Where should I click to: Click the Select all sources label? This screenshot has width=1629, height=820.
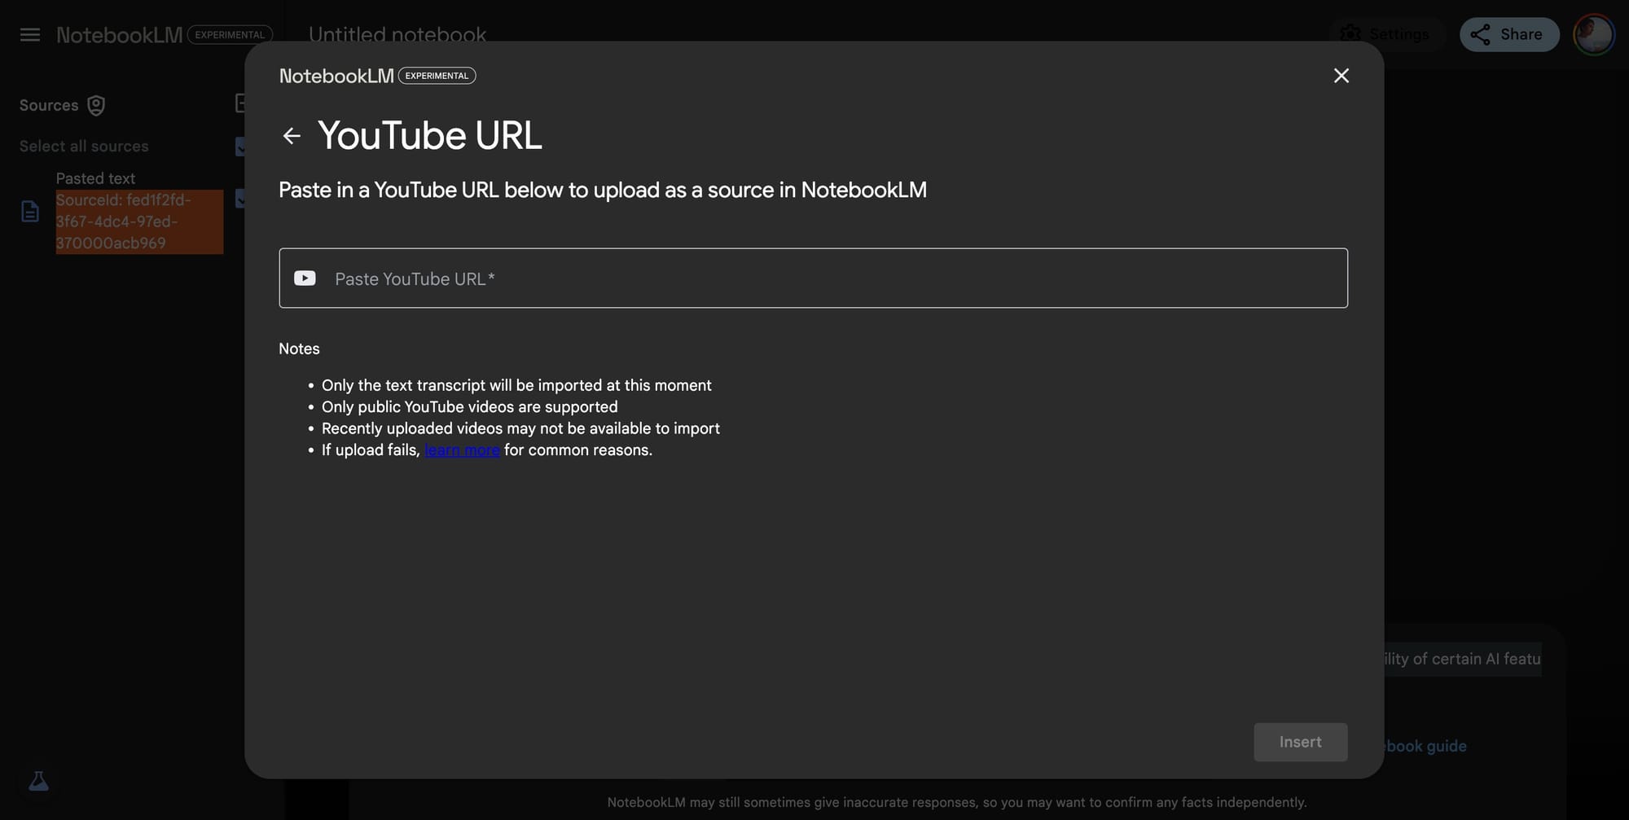point(84,147)
